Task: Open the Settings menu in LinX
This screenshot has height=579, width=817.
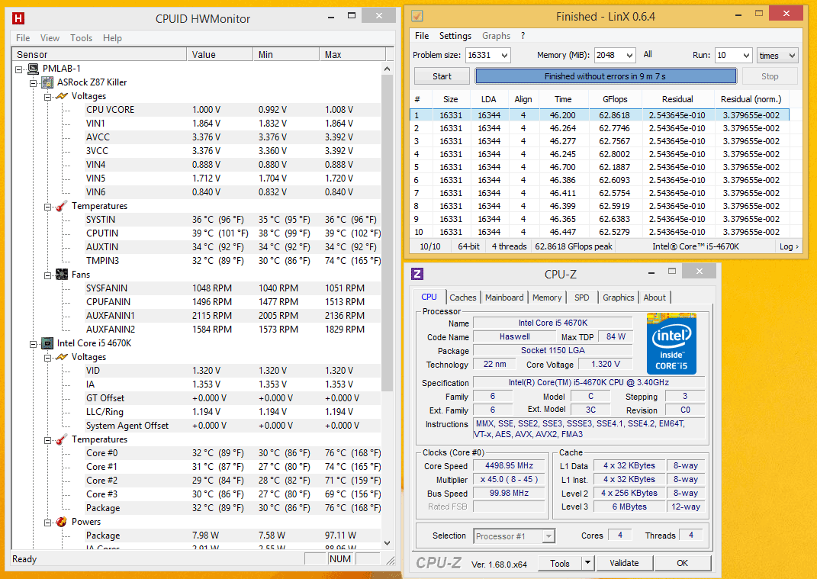Action: (x=455, y=36)
